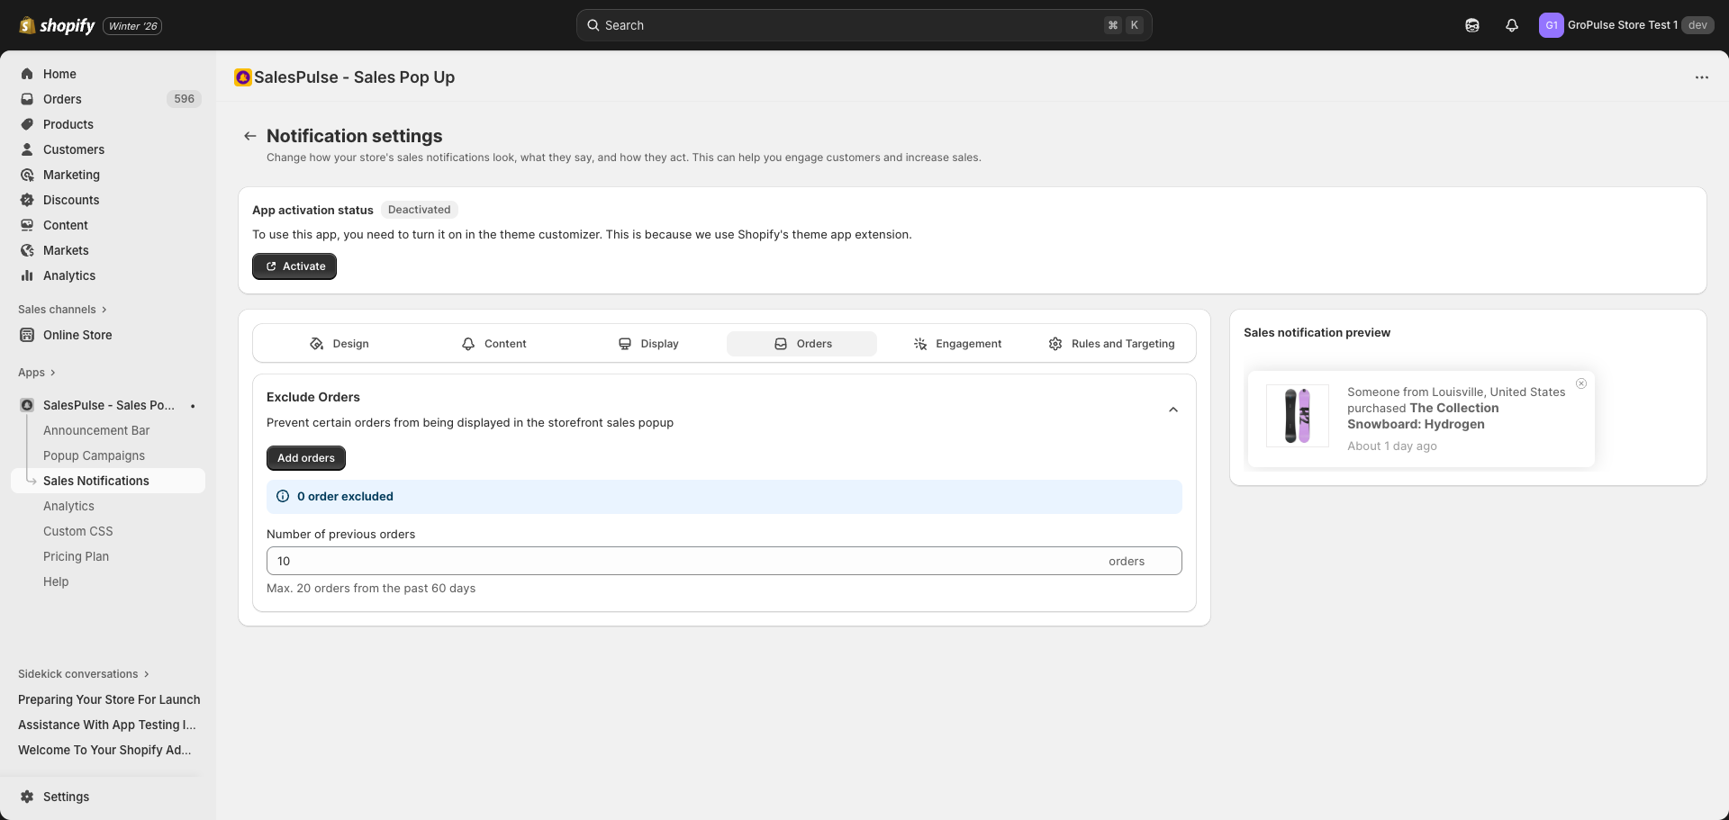Switch to the Design tab
This screenshot has width=1729, height=820.
click(339, 343)
